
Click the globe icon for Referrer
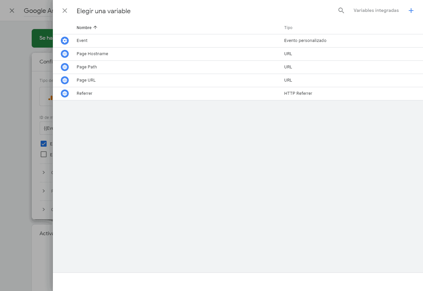[65, 93]
